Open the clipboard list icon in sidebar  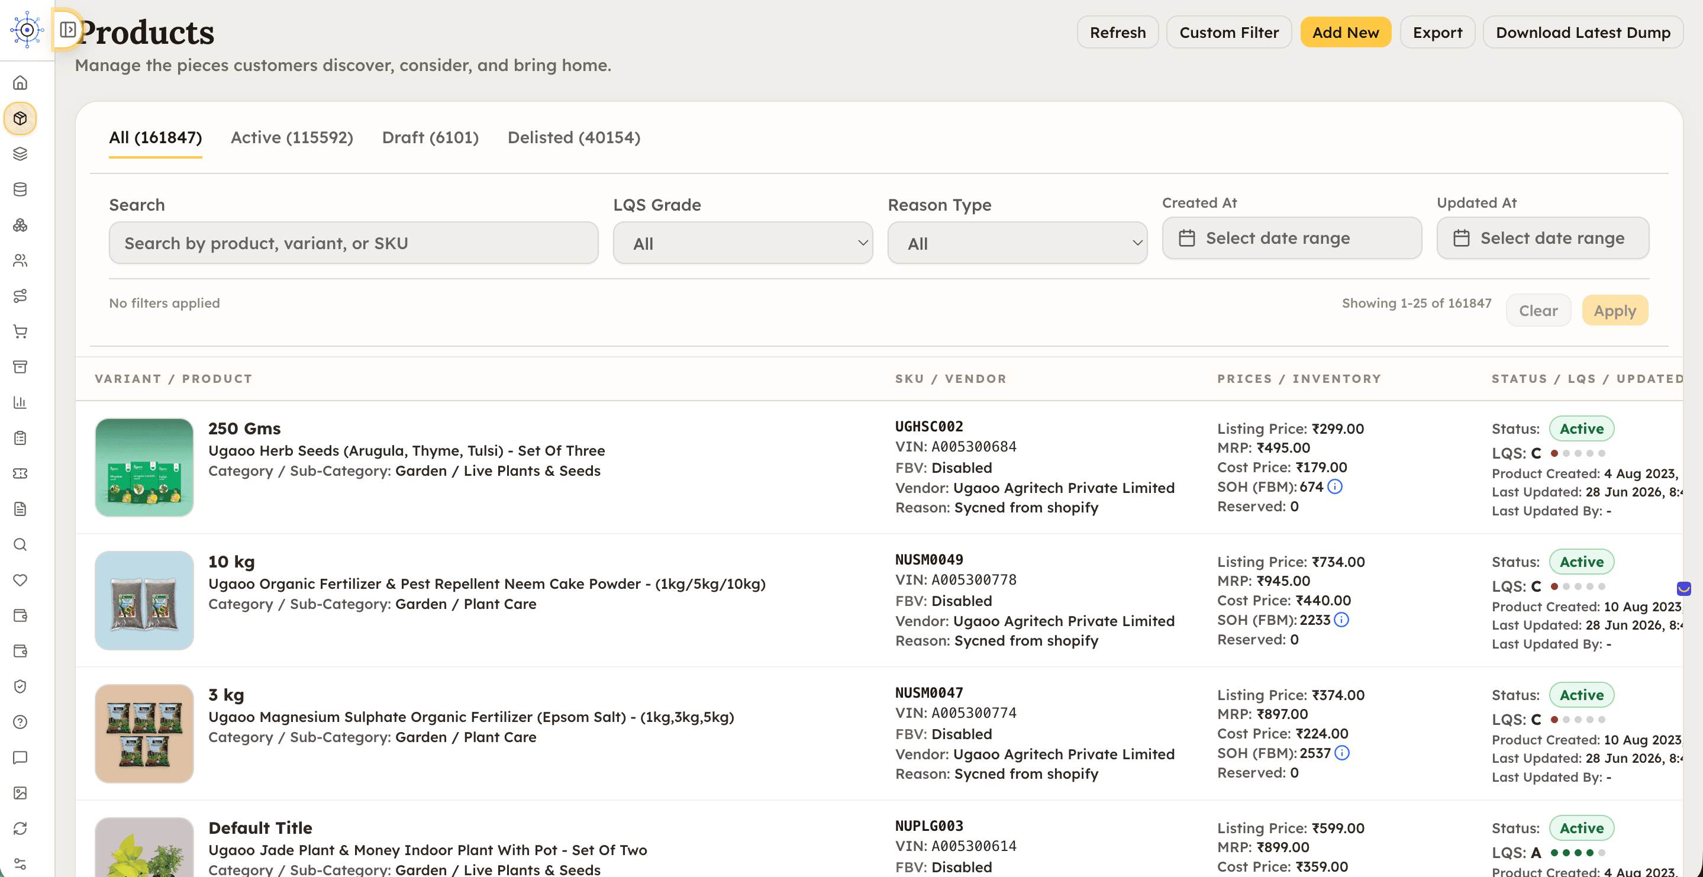[x=21, y=438]
